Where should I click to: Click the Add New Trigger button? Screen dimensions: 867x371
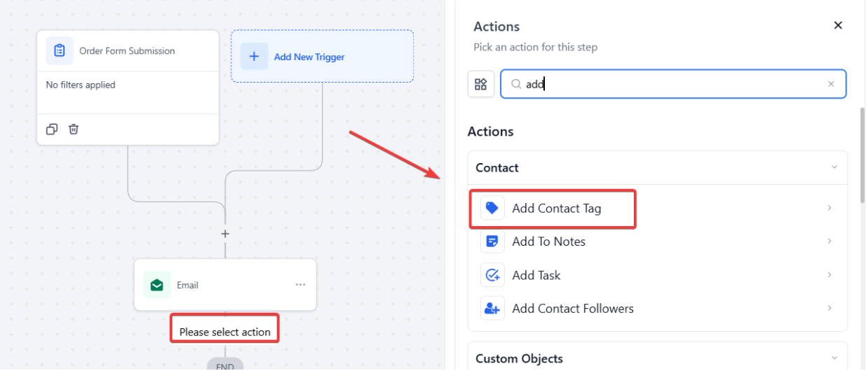[322, 57]
